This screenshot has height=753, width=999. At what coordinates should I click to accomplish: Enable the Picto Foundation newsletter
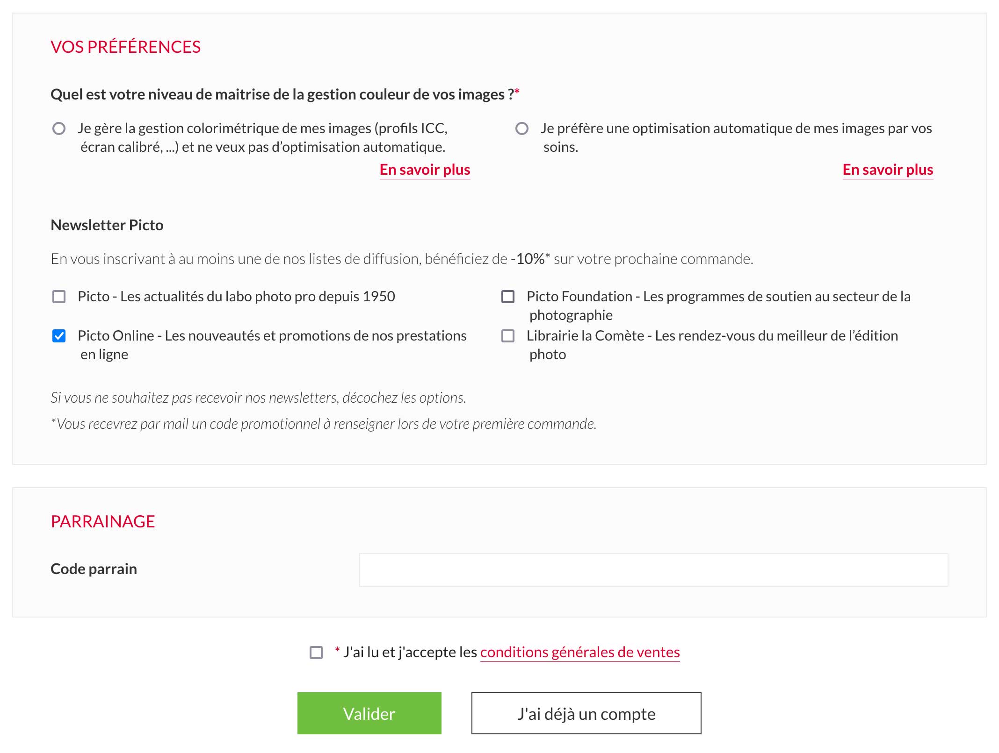coord(507,297)
